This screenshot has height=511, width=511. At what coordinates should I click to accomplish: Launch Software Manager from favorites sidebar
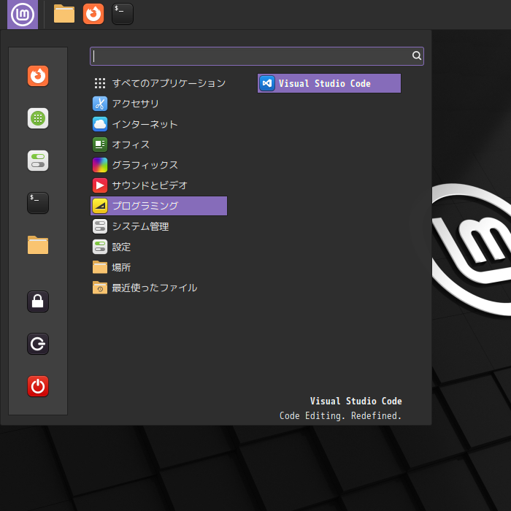click(38, 118)
